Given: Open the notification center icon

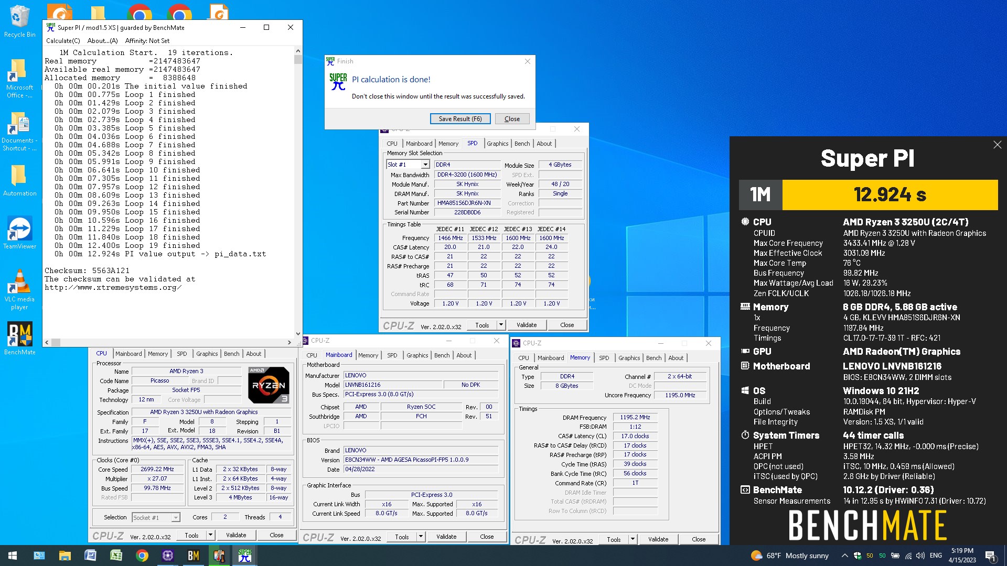Looking at the screenshot, I should point(991,556).
